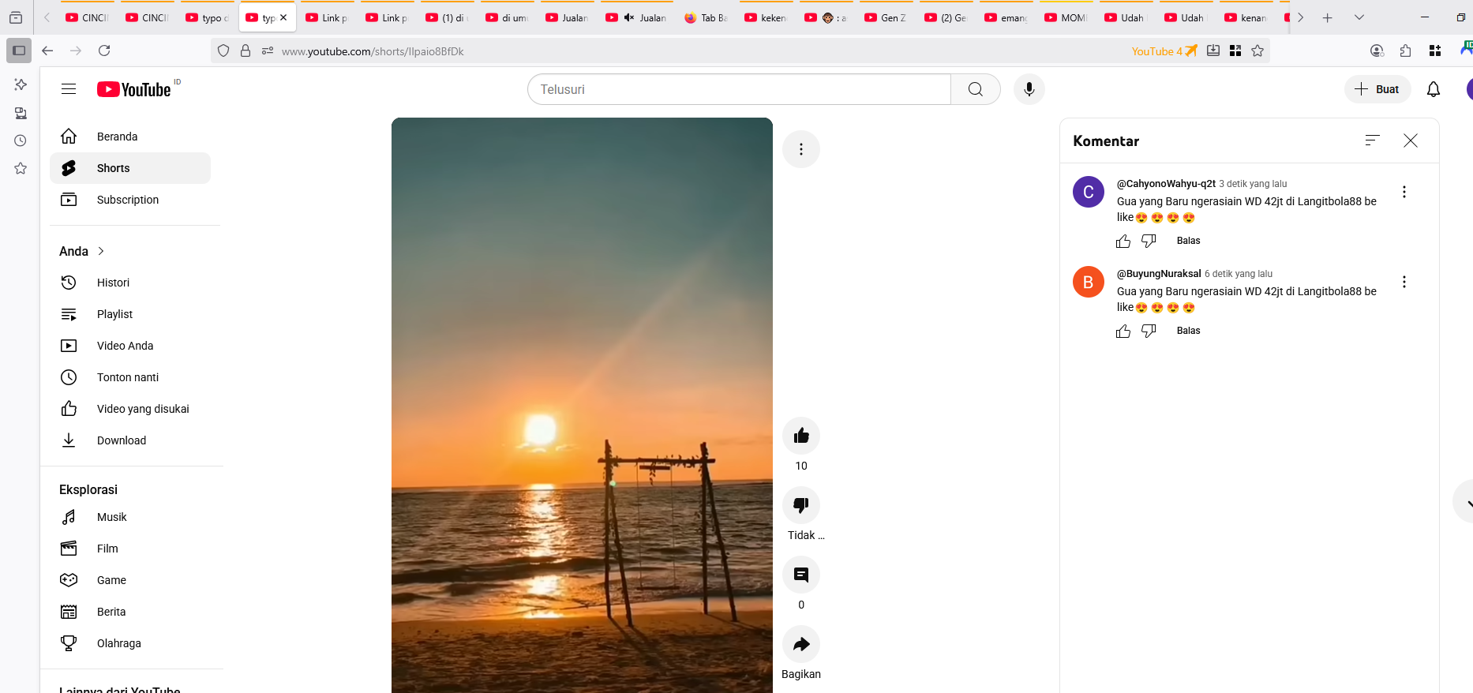Image resolution: width=1473 pixels, height=693 pixels.
Task: Open CahyonoWahyu-q2t profile avatar
Action: coord(1089,192)
